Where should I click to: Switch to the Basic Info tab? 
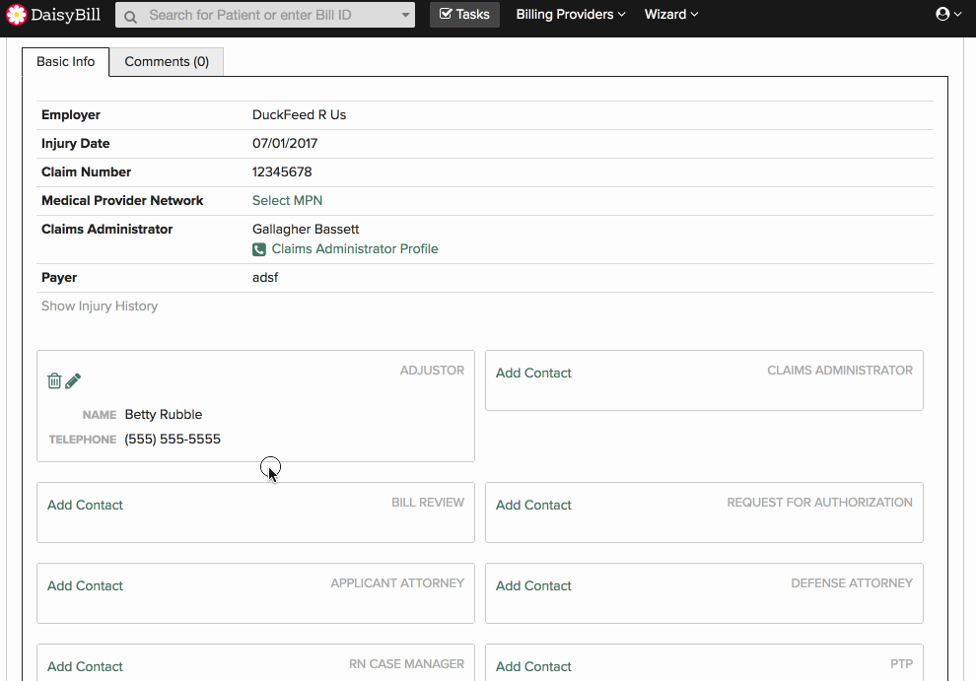(65, 62)
